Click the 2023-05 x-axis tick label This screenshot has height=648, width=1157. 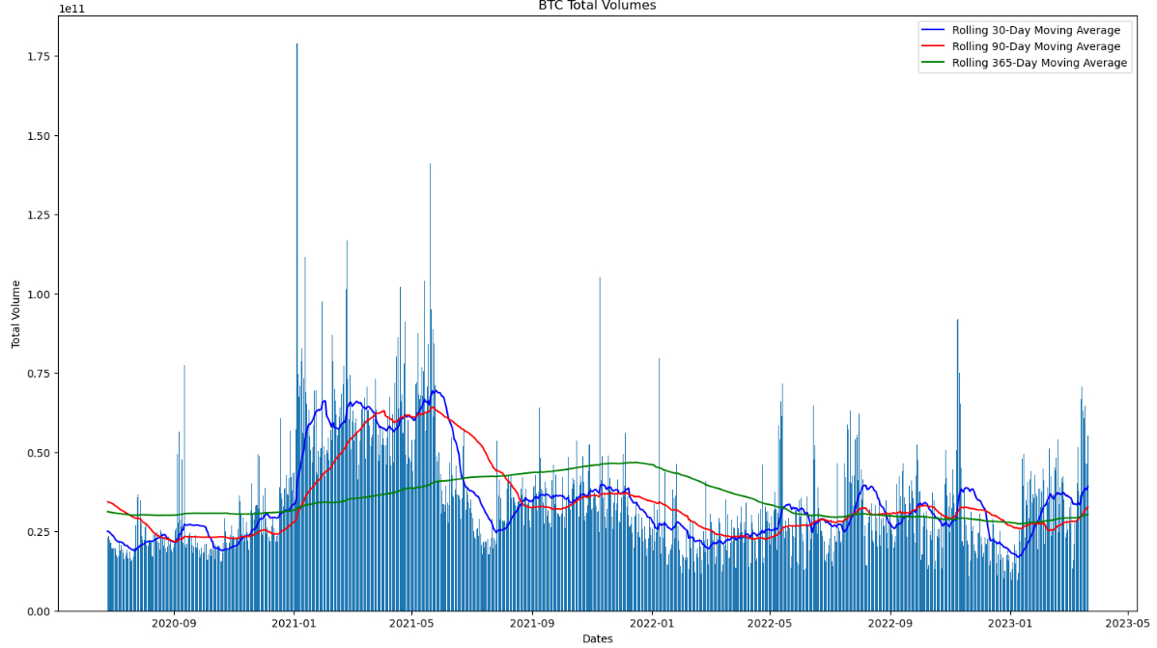click(x=1128, y=623)
